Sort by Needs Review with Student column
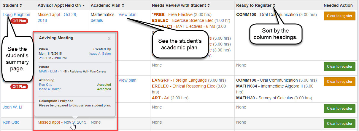 (x=181, y=5)
